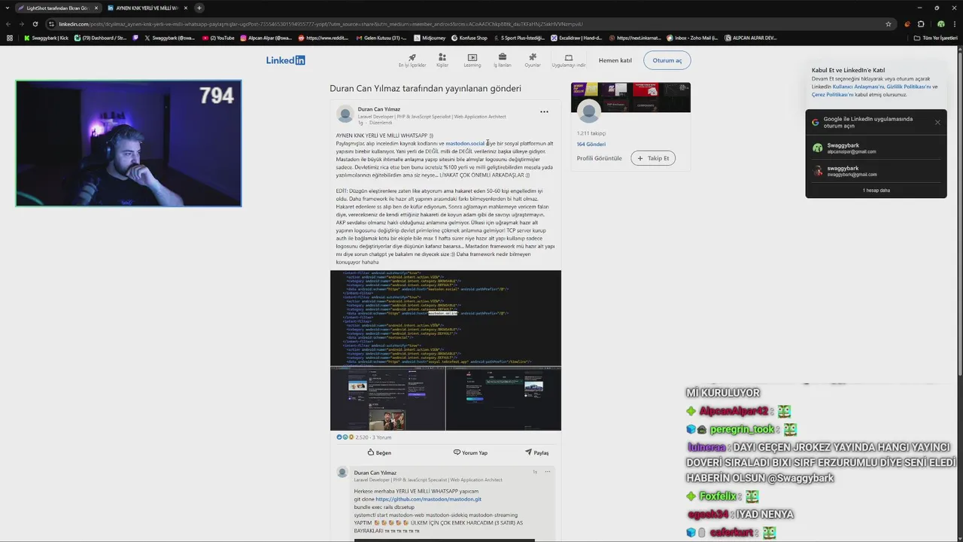Viewport: 963px width, 542px height.
Task: Close the Google sign-in popup
Action: click(937, 122)
